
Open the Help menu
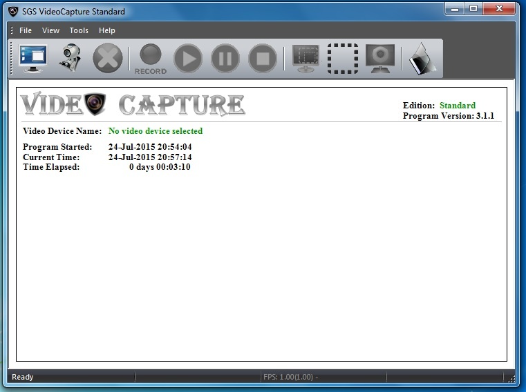[106, 30]
